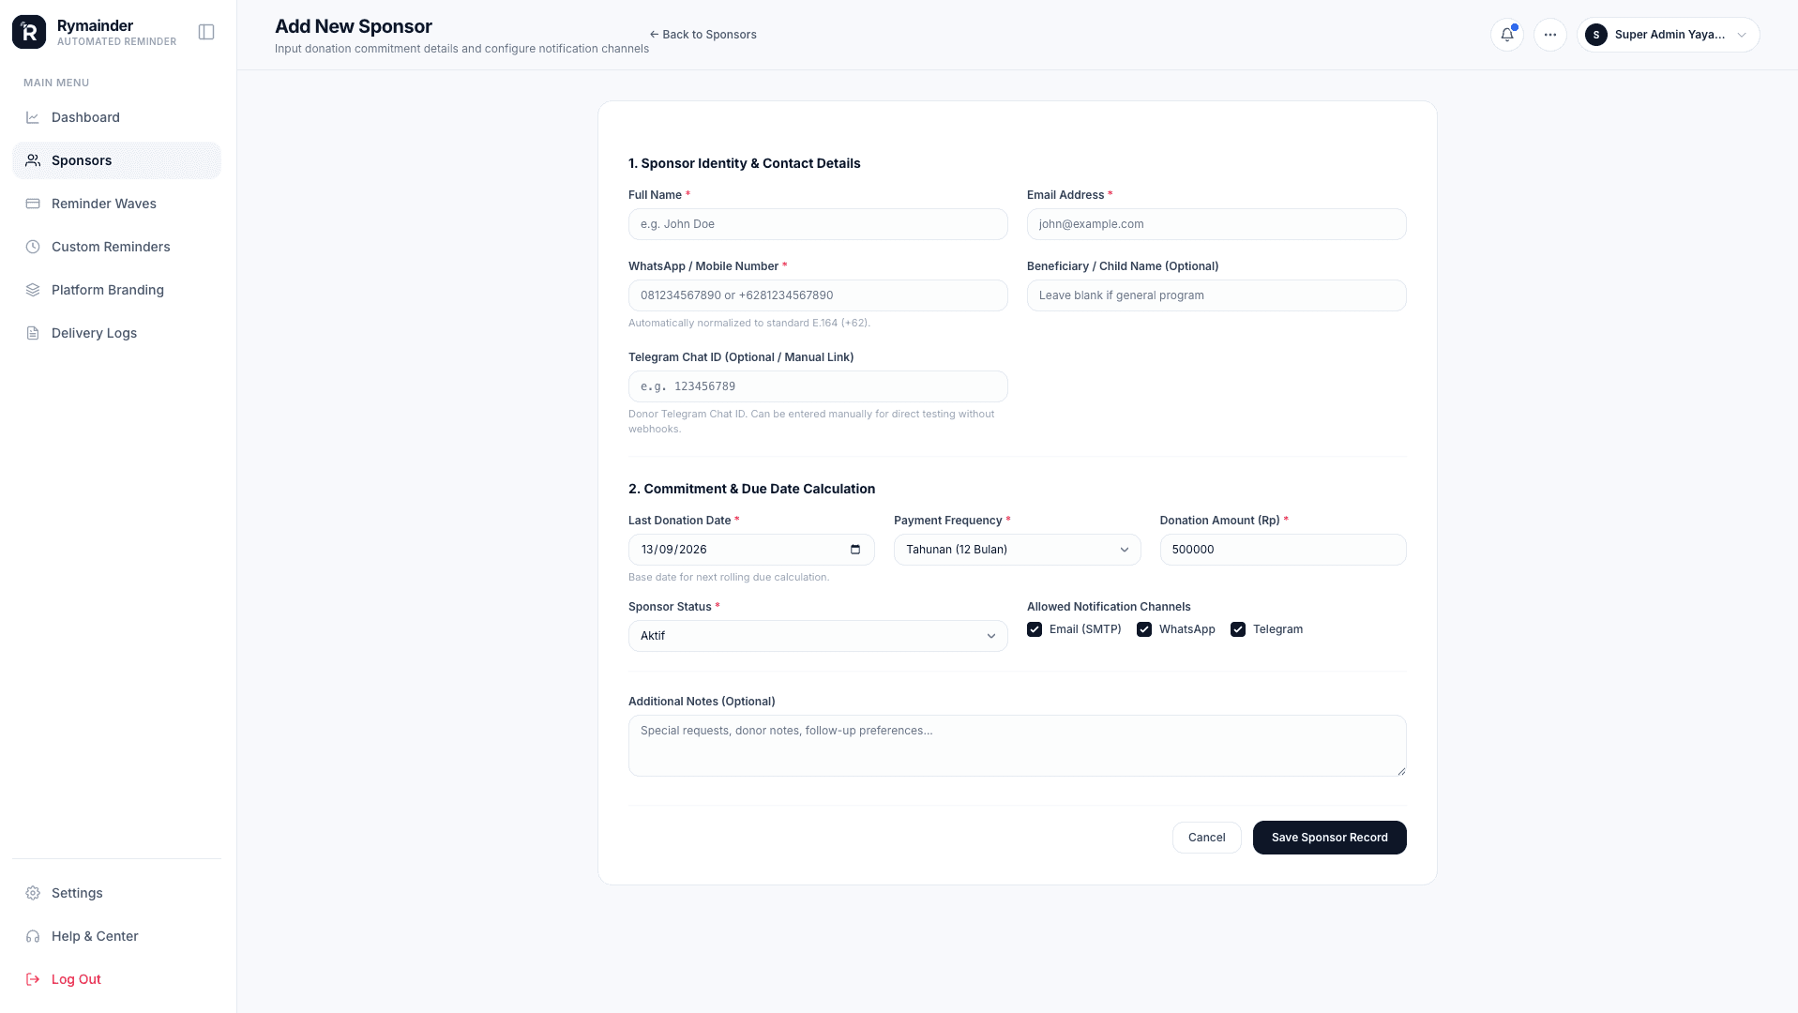The height and width of the screenshot is (1013, 1798).
Task: Open the three-dots more options button
Action: point(1549,35)
